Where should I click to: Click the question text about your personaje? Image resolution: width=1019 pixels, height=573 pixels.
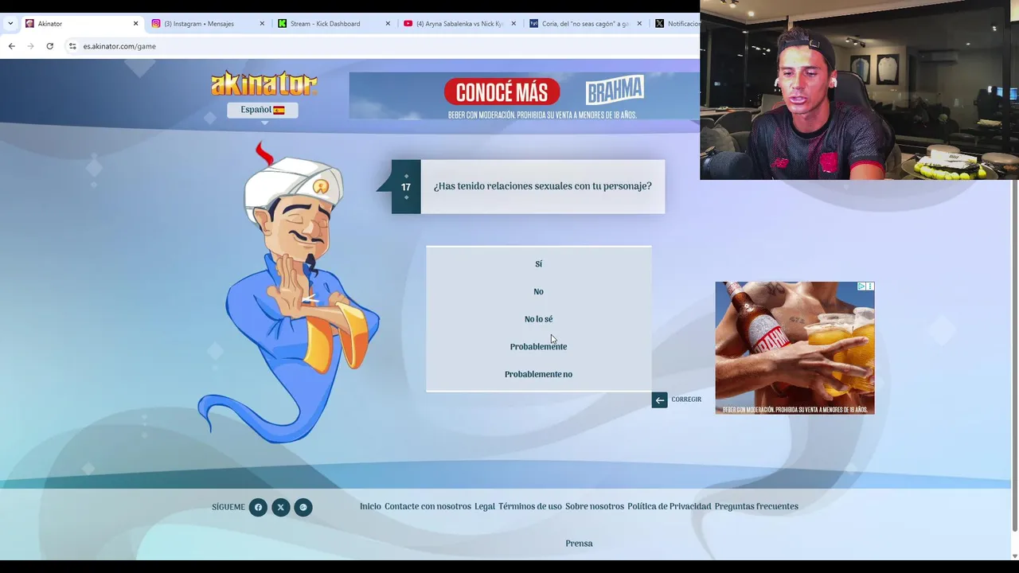(x=542, y=186)
